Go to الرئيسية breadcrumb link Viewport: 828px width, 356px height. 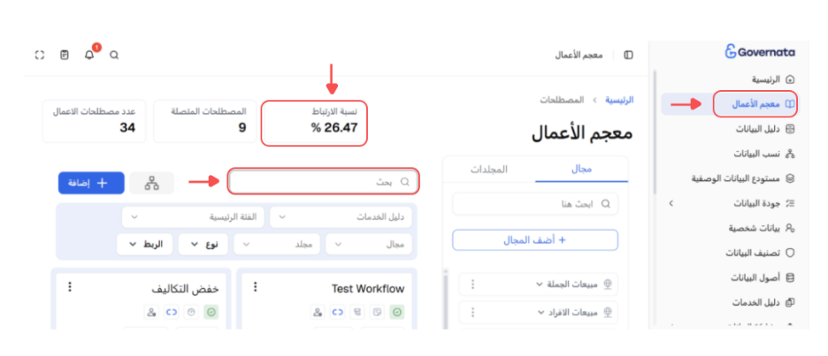(619, 100)
